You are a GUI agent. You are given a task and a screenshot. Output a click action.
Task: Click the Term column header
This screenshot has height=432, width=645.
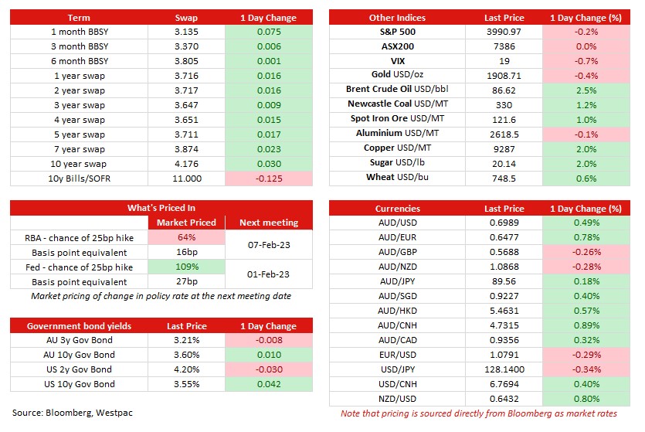[x=79, y=18]
